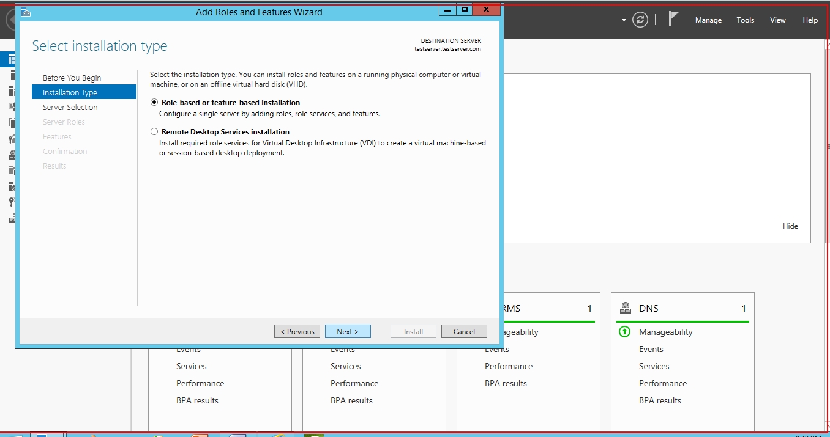Click the refresh icon in Server Manager header
Image resolution: width=830 pixels, height=437 pixels.
click(640, 20)
